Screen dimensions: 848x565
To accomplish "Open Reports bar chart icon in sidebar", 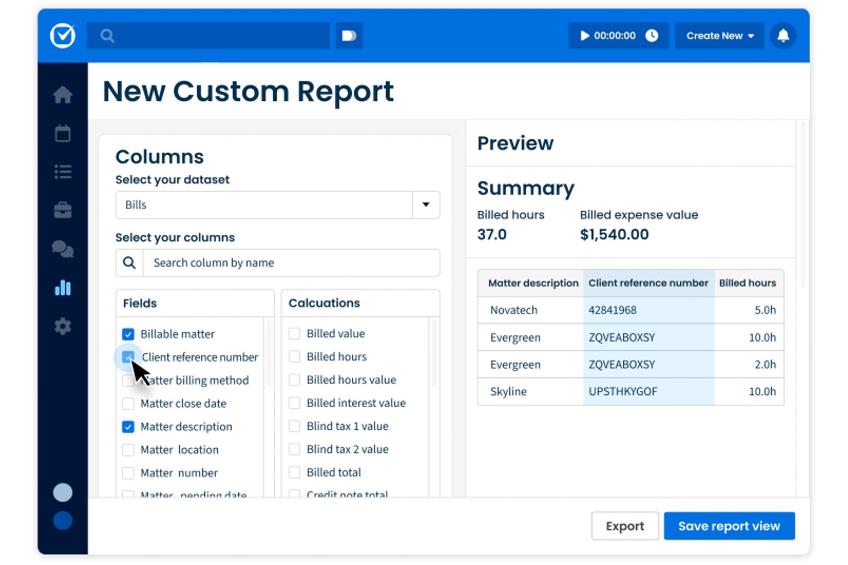I will click(x=63, y=287).
